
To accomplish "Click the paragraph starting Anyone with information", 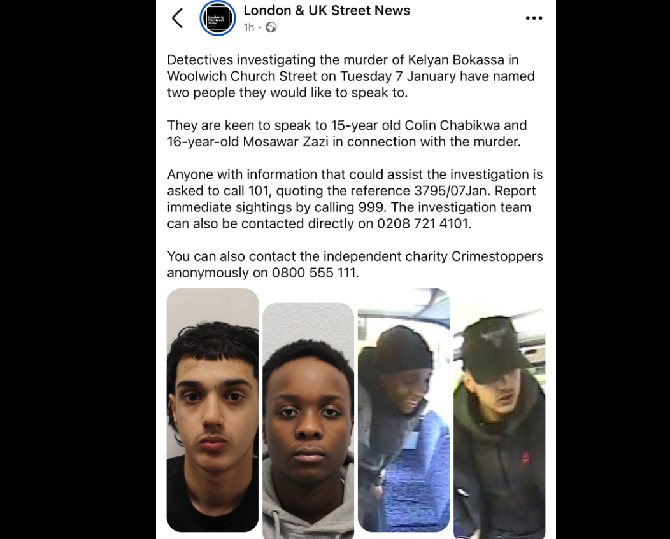I will coord(355,199).
